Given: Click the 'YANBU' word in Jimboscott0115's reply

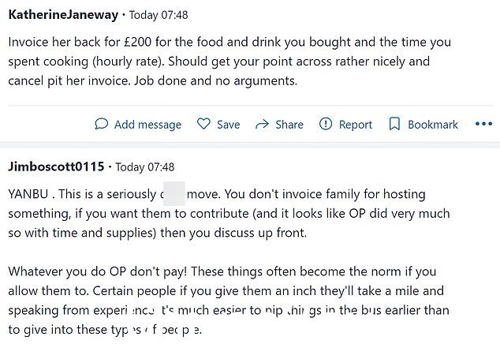Looking at the screenshot, I should coord(28,194).
